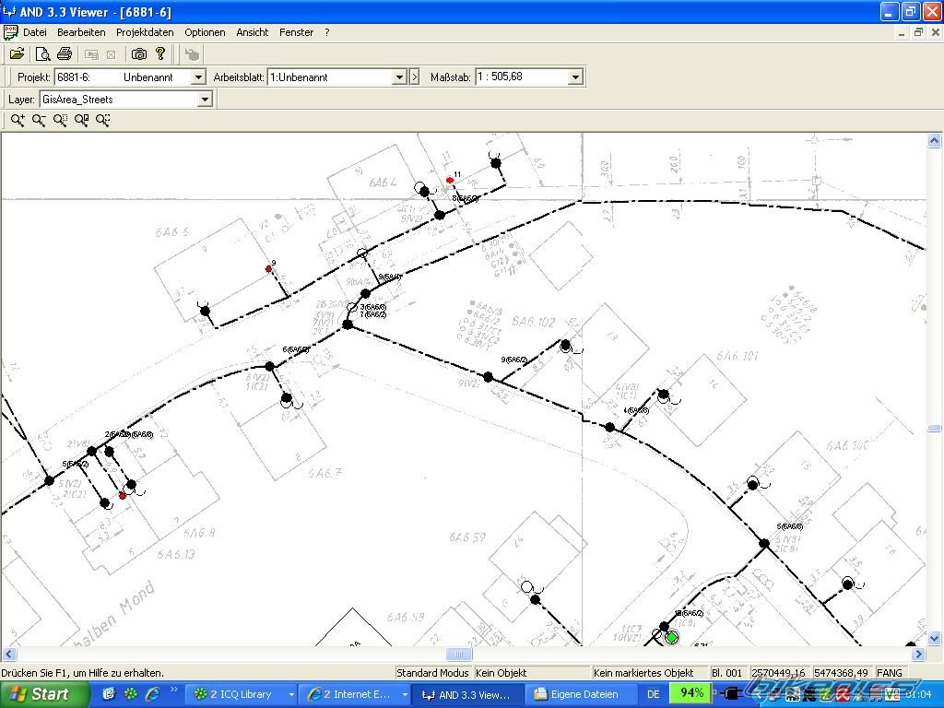This screenshot has height=708, width=944.
Task: Click the zoom to page magnifier
Action: coord(82,121)
